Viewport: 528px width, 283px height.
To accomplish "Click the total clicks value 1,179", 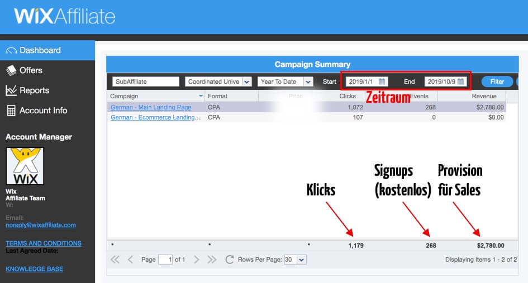I will 356,246.
